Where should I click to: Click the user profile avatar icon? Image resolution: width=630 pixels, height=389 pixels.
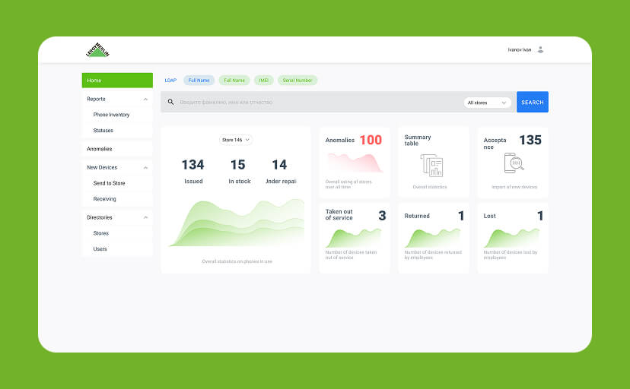(540, 49)
